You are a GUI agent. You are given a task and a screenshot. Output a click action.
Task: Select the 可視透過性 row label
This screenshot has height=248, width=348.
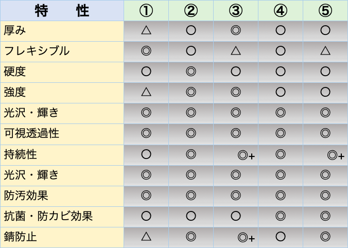31,134
